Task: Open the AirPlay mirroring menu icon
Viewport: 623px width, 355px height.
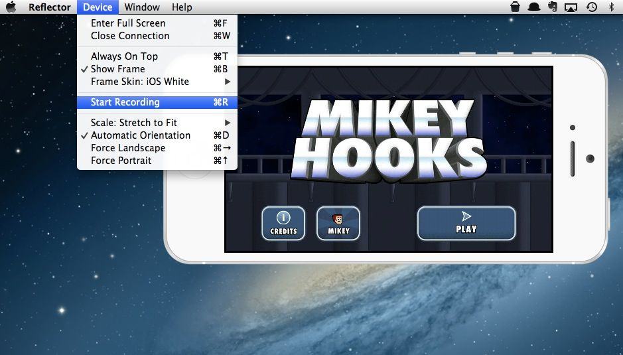Action: point(571,7)
